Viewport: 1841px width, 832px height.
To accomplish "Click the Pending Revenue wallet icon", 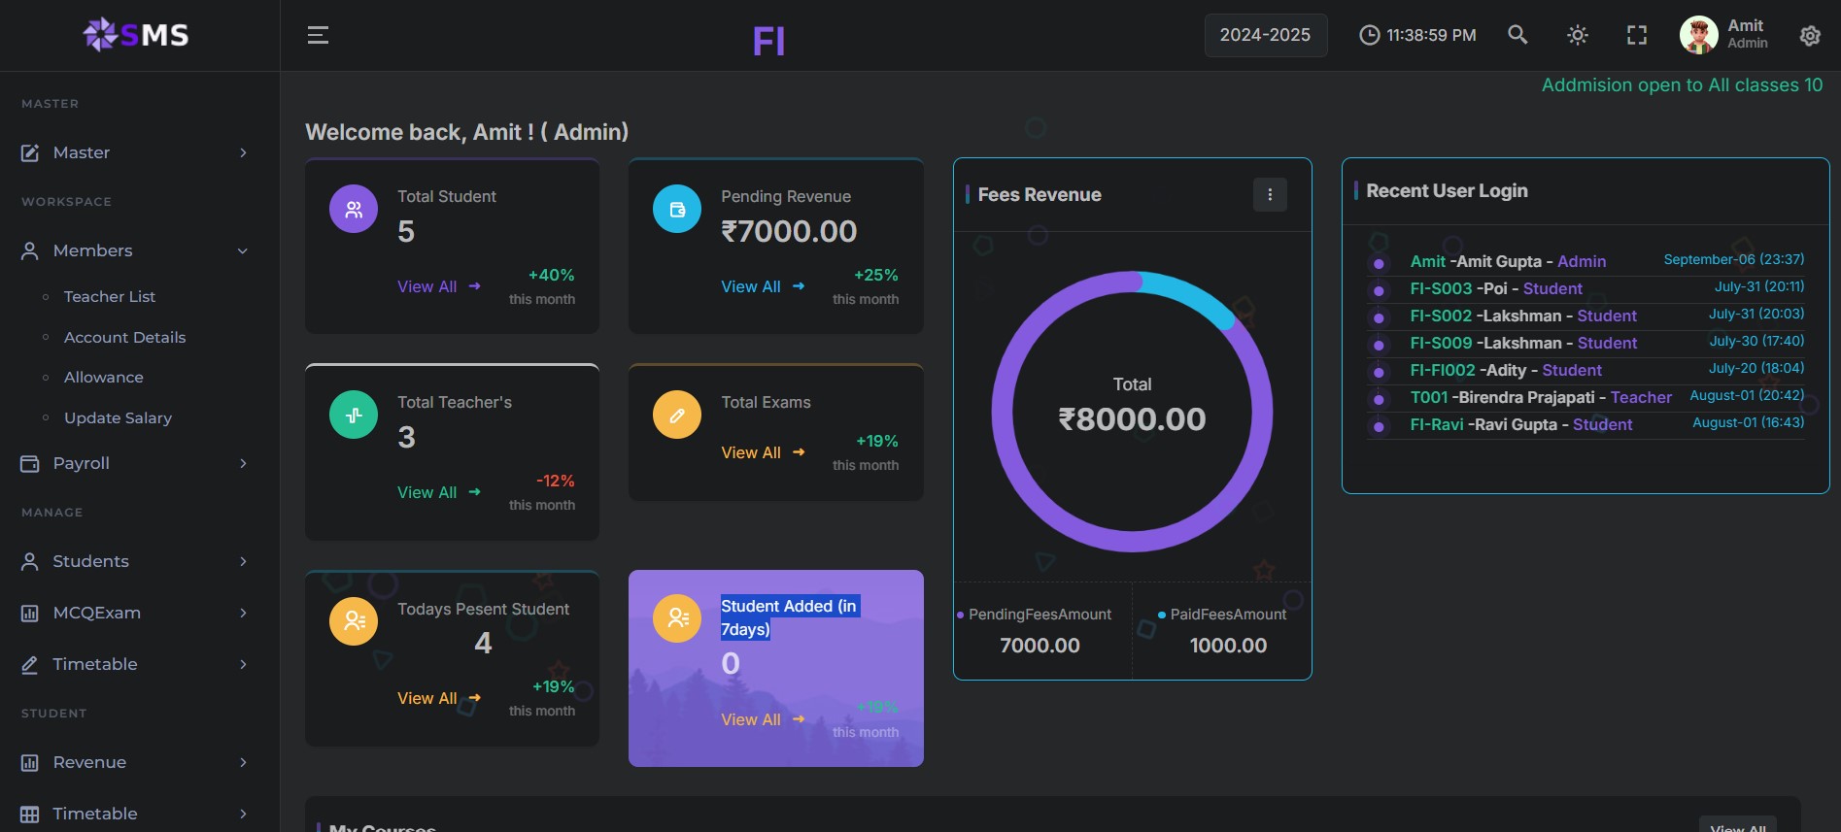I will pos(677,209).
